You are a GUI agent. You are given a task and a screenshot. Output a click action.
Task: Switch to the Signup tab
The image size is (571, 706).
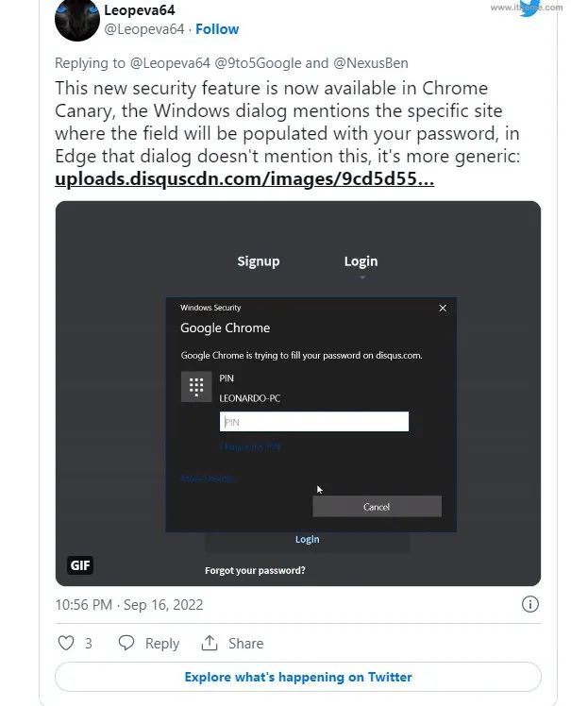259,261
